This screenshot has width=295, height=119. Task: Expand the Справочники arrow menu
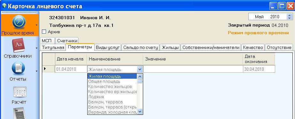[x=36, y=48]
